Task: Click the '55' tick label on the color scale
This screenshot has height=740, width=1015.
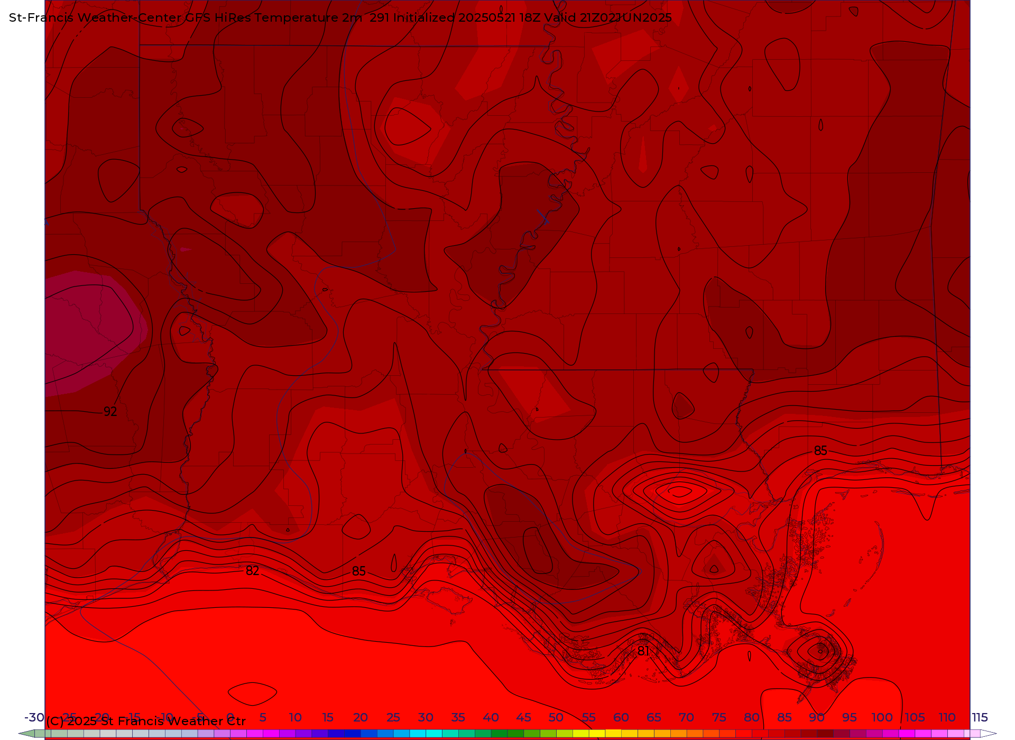Action: pos(589,717)
